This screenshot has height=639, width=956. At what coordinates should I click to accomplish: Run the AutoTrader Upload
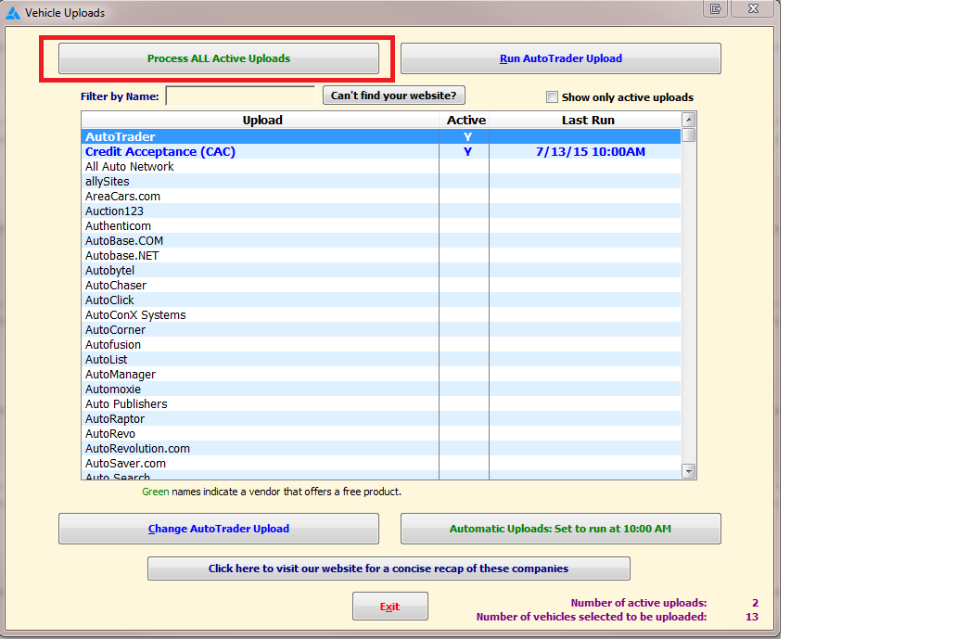coord(560,58)
